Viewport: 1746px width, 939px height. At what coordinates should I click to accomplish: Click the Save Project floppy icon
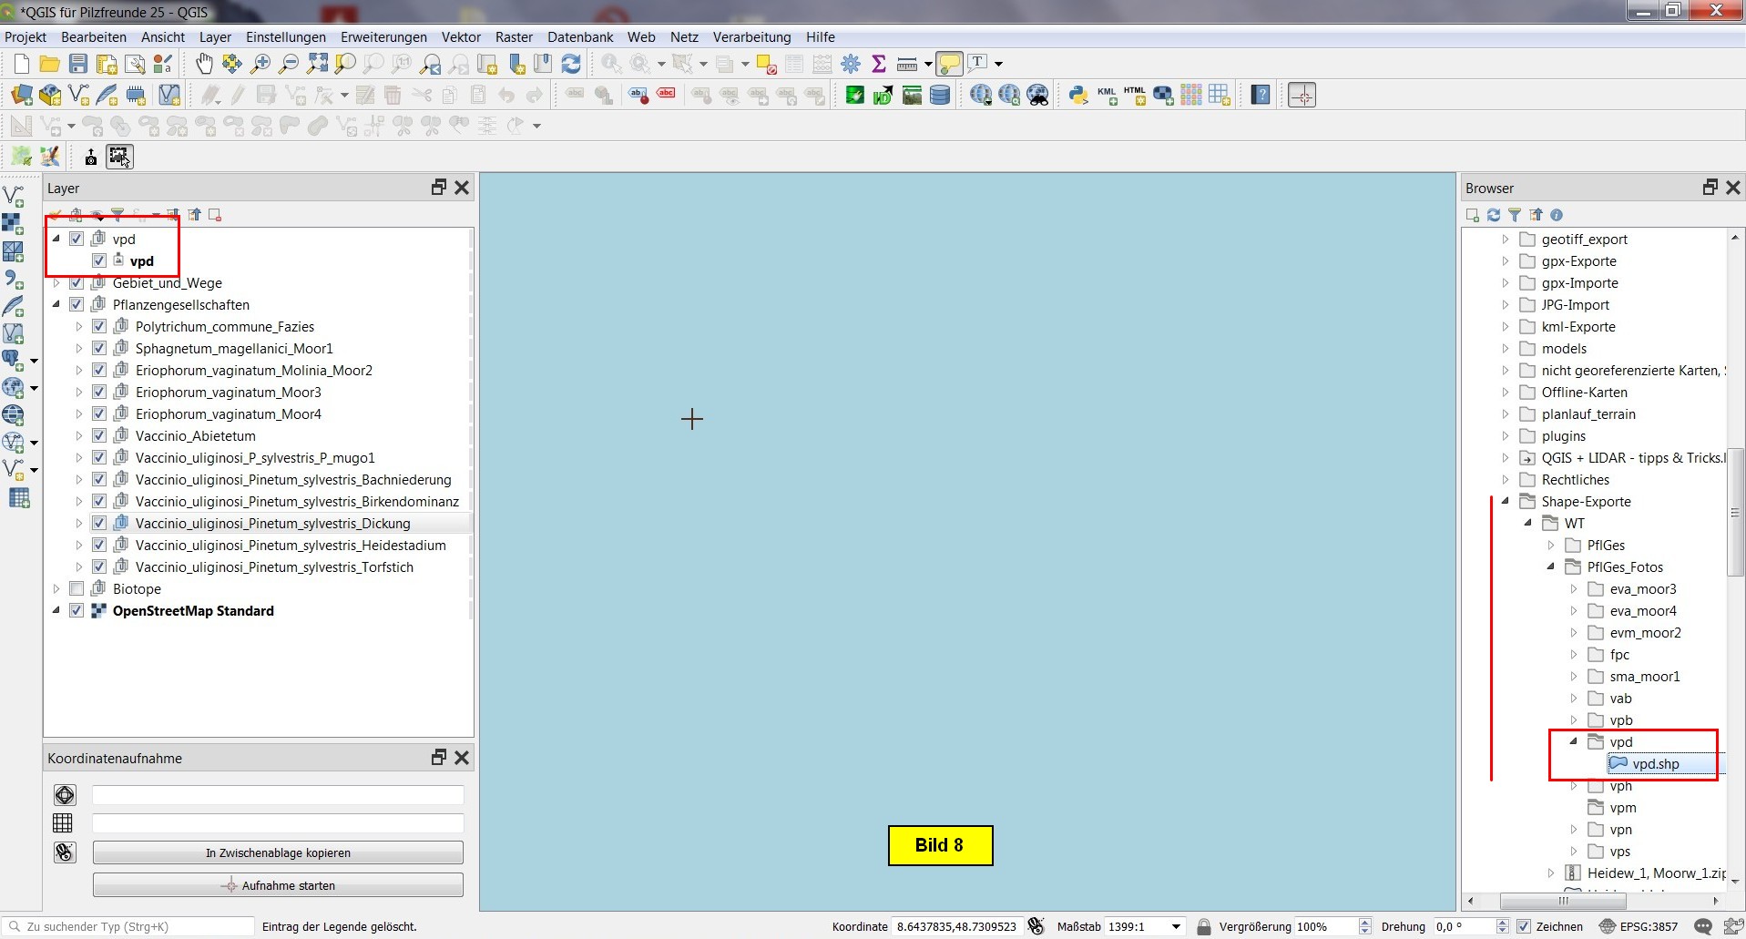point(78,64)
